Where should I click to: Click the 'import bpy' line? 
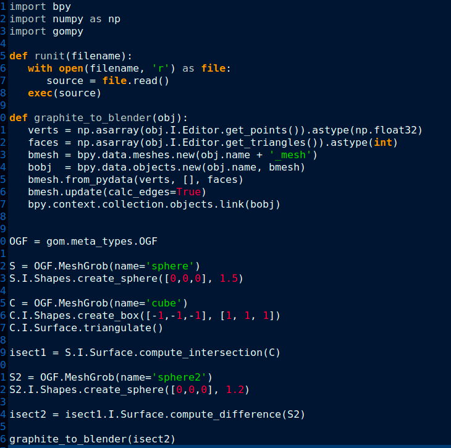click(x=40, y=7)
